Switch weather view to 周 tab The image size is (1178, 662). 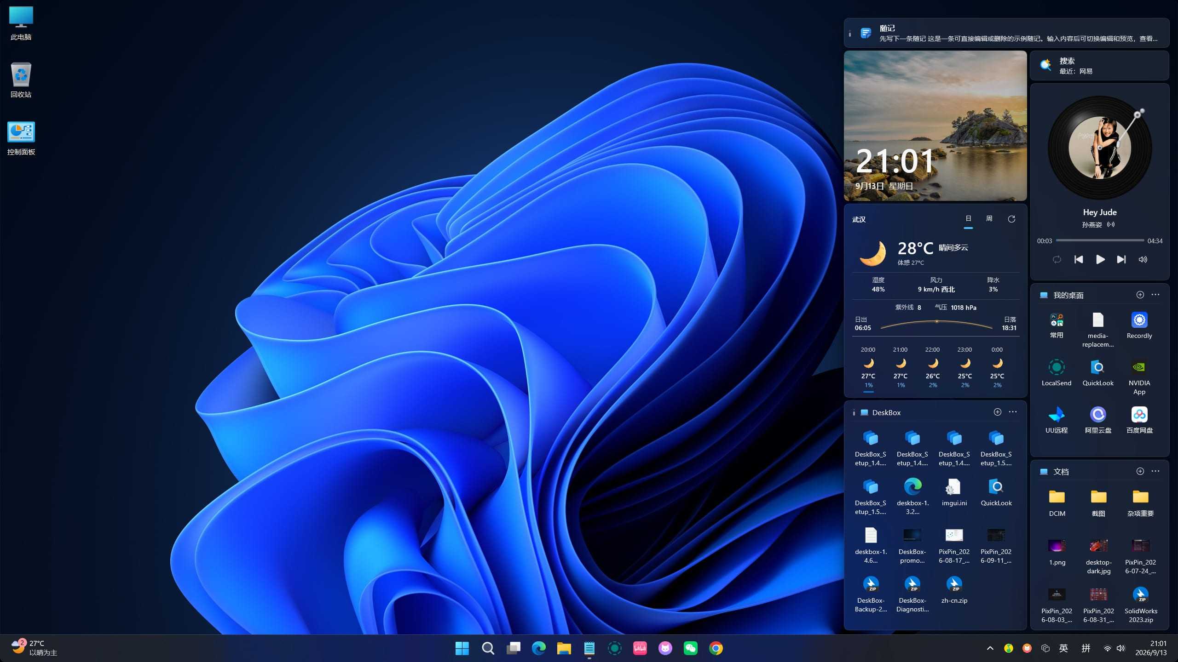pos(989,219)
